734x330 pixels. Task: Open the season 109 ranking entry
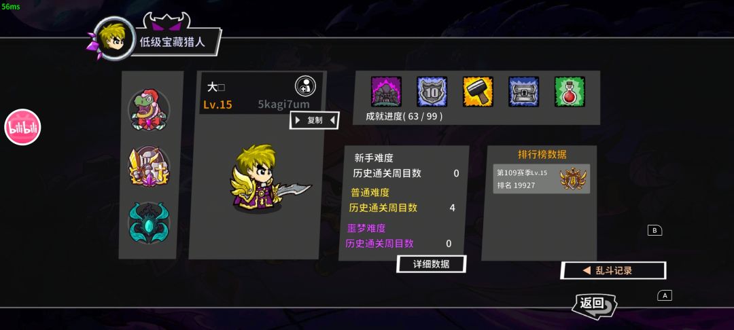[x=541, y=179]
